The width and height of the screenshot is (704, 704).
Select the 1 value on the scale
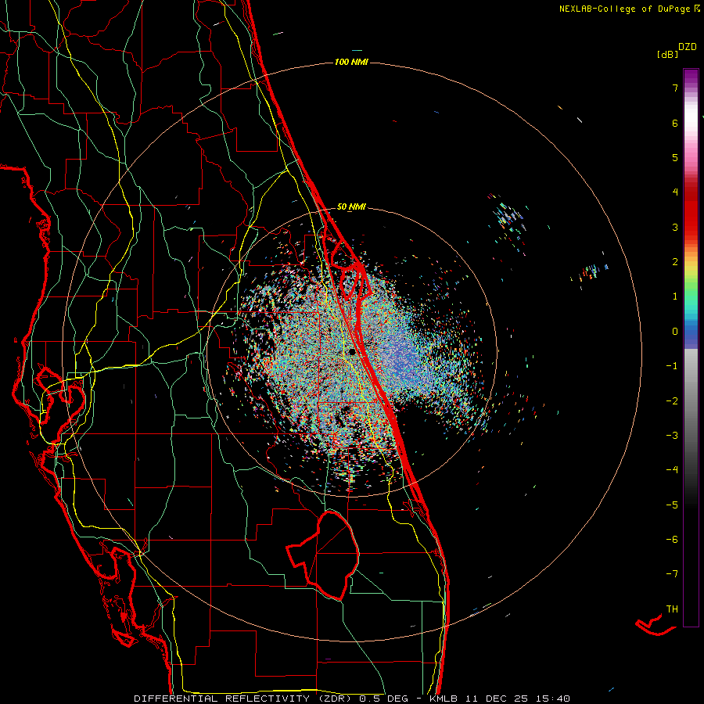pyautogui.click(x=675, y=296)
